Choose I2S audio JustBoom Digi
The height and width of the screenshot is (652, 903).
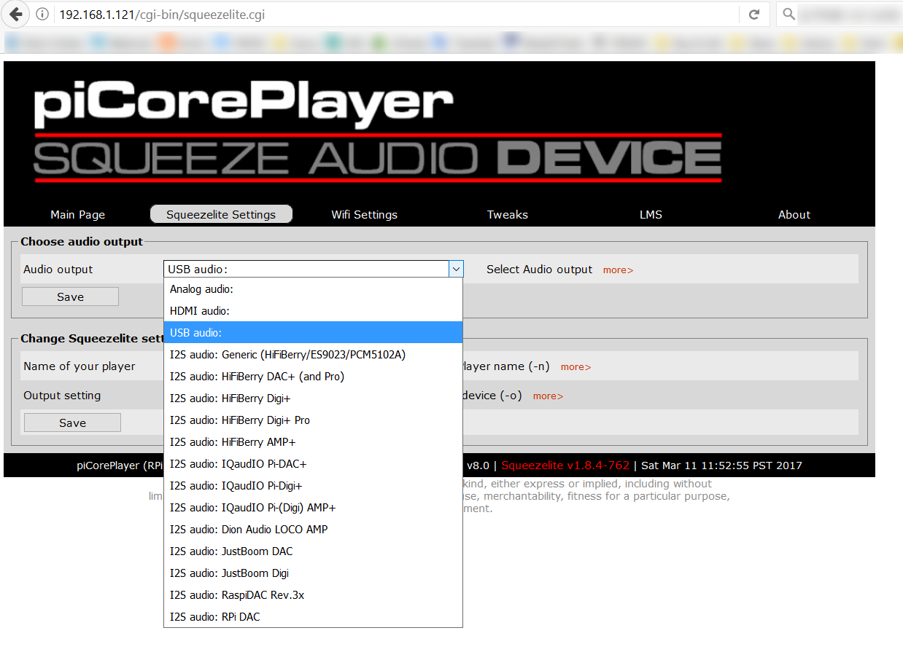(313, 573)
